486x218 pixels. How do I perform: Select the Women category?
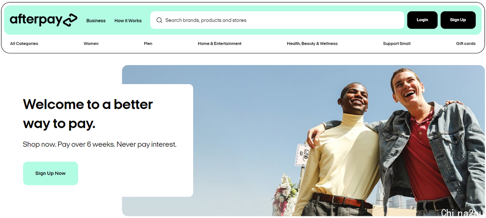coord(91,44)
